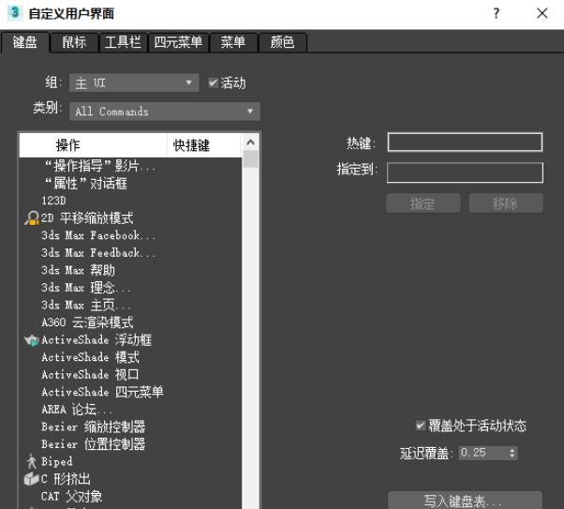Click the C 形挤出 box icon

tap(32, 479)
